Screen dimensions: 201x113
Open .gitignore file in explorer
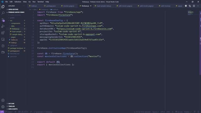point(14,45)
